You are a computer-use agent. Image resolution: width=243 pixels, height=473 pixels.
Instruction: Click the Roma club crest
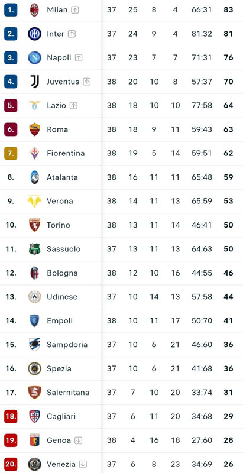click(x=34, y=129)
